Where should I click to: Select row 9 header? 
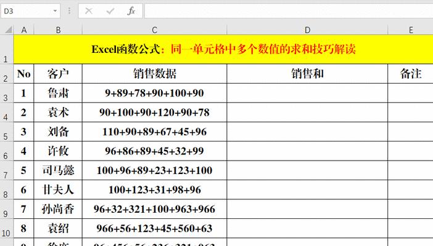click(x=6, y=209)
